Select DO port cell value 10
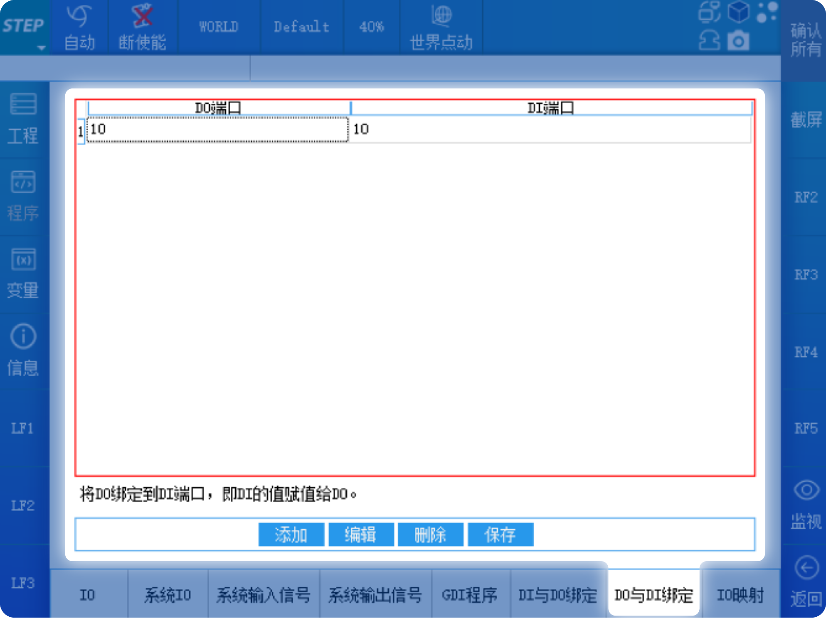 point(217,129)
